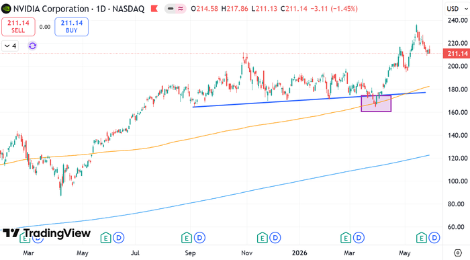Click the high value H217.86
Viewport: 470px width, 260px height.
235,9
